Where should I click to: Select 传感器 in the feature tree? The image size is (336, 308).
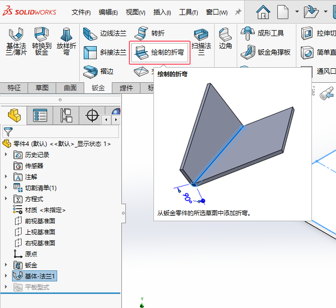(x=28, y=166)
